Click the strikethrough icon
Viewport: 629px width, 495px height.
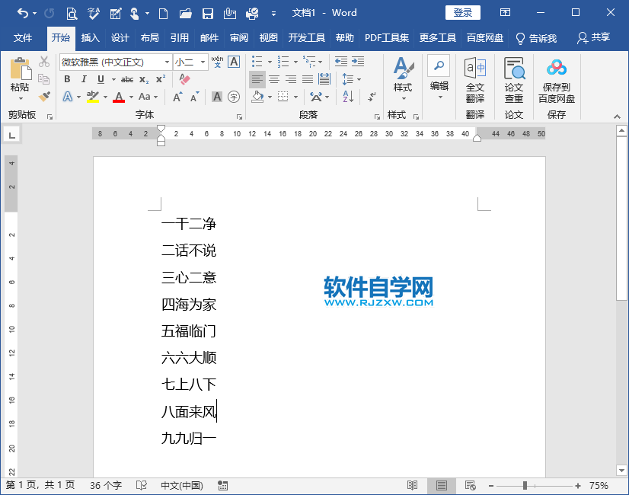[x=127, y=79]
